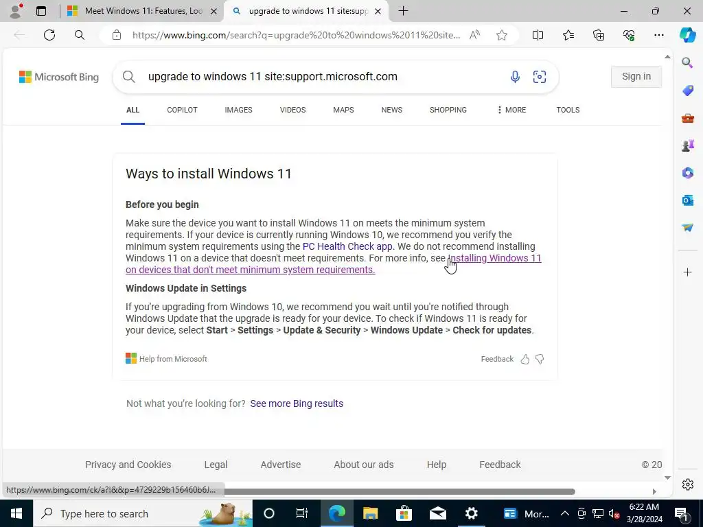This screenshot has height=527, width=703.
Task: Click the horizontal scrollbar thumb
Action: (x=400, y=491)
